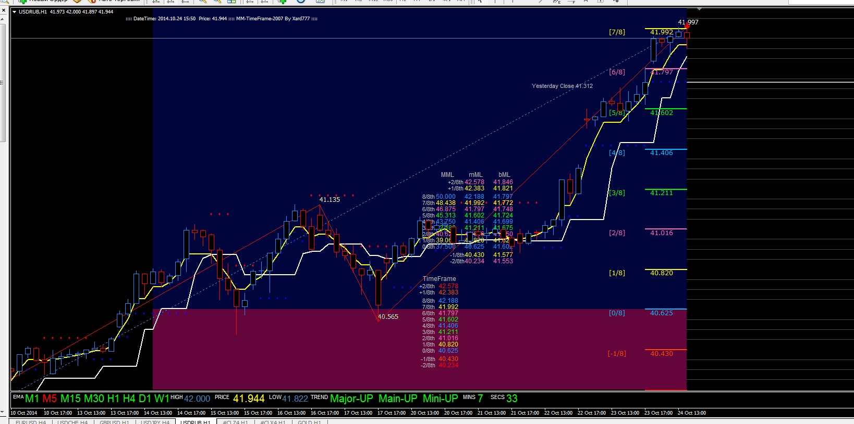Open the USDRUB,H1 chart title dropdown arrow
Screen dimensions: 854x424
(x=14, y=11)
